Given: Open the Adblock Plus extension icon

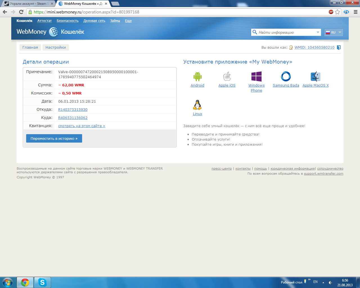Looking at the screenshot, I should tap(331, 12).
